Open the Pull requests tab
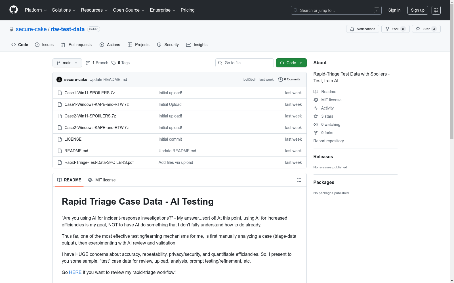Image resolution: width=454 pixels, height=283 pixels. click(76, 45)
